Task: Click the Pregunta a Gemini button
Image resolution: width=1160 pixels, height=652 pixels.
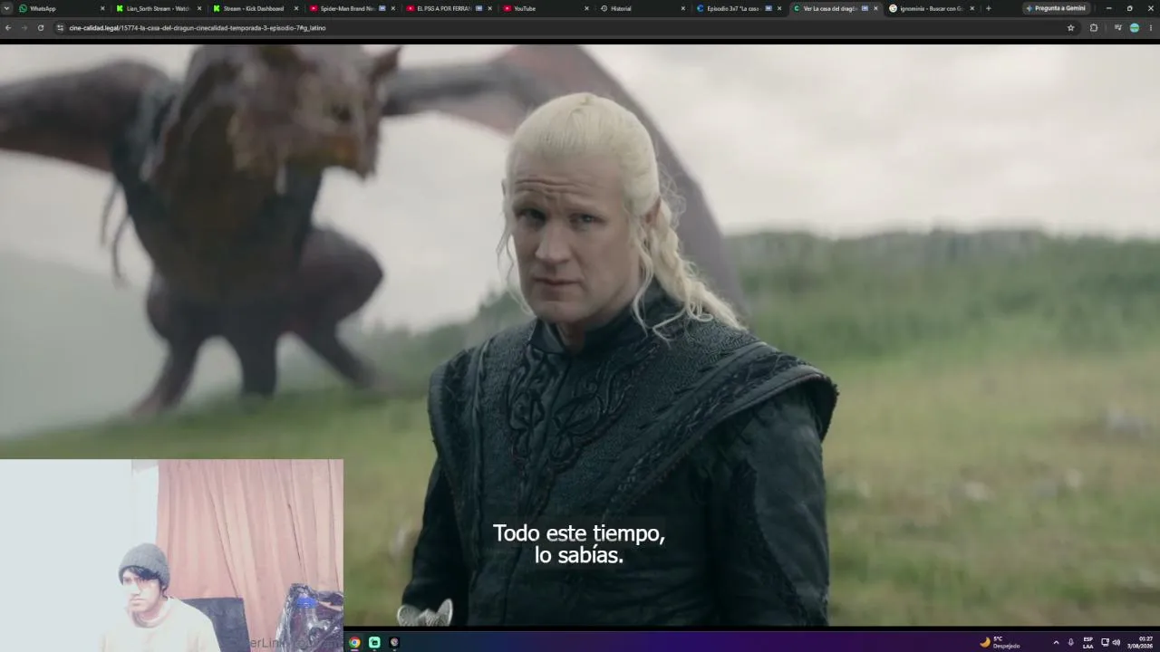Action: pyautogui.click(x=1056, y=8)
